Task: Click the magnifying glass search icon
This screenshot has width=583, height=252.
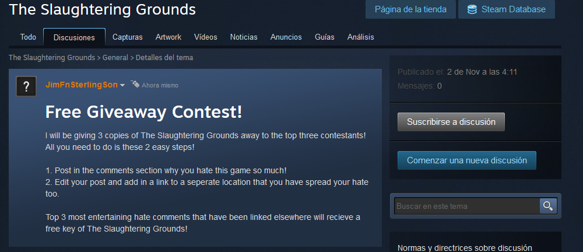Action: (548, 206)
